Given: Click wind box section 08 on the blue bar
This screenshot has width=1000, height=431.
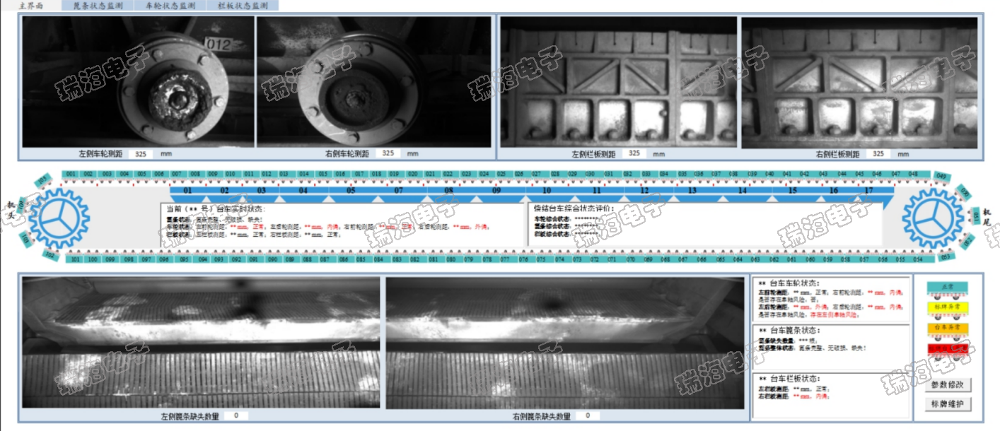Looking at the screenshot, I should tap(448, 191).
